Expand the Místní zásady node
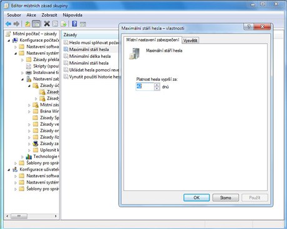Viewport: 287px width, 229px height. [29, 105]
